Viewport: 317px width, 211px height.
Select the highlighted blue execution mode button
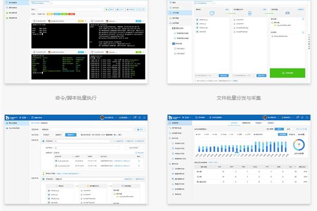(71, 135)
